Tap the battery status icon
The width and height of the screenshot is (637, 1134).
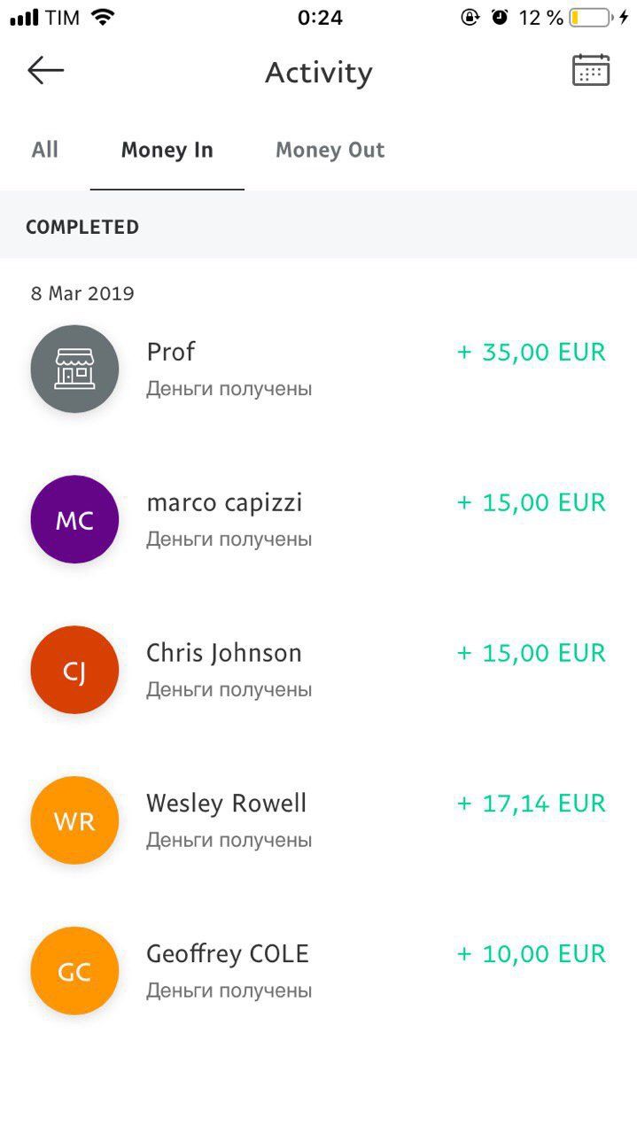(590, 18)
